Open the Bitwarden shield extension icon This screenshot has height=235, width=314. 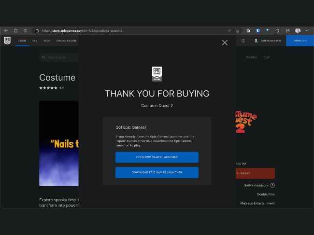pyautogui.click(x=258, y=30)
